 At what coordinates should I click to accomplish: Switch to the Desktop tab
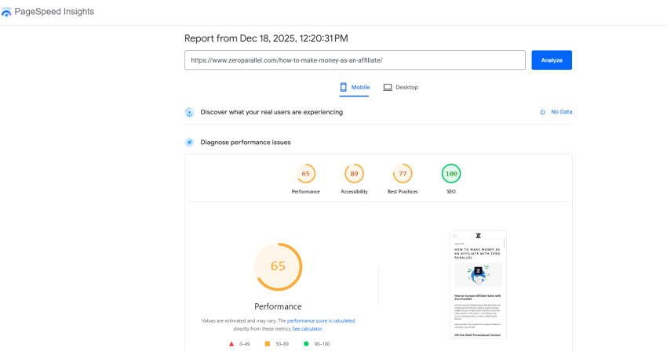coord(401,87)
